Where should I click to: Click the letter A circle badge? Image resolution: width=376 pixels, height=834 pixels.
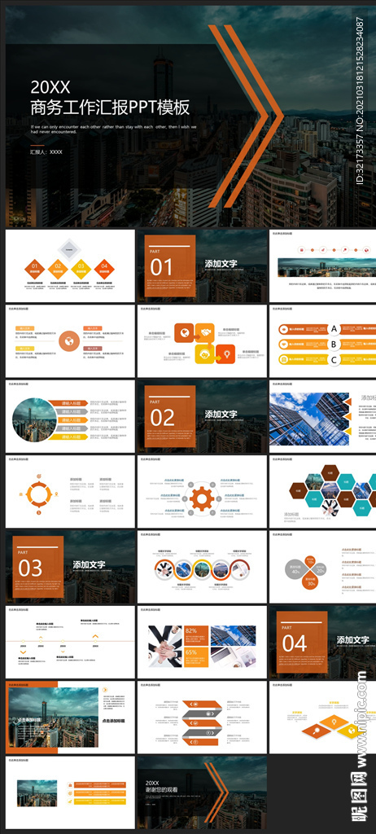[334, 329]
